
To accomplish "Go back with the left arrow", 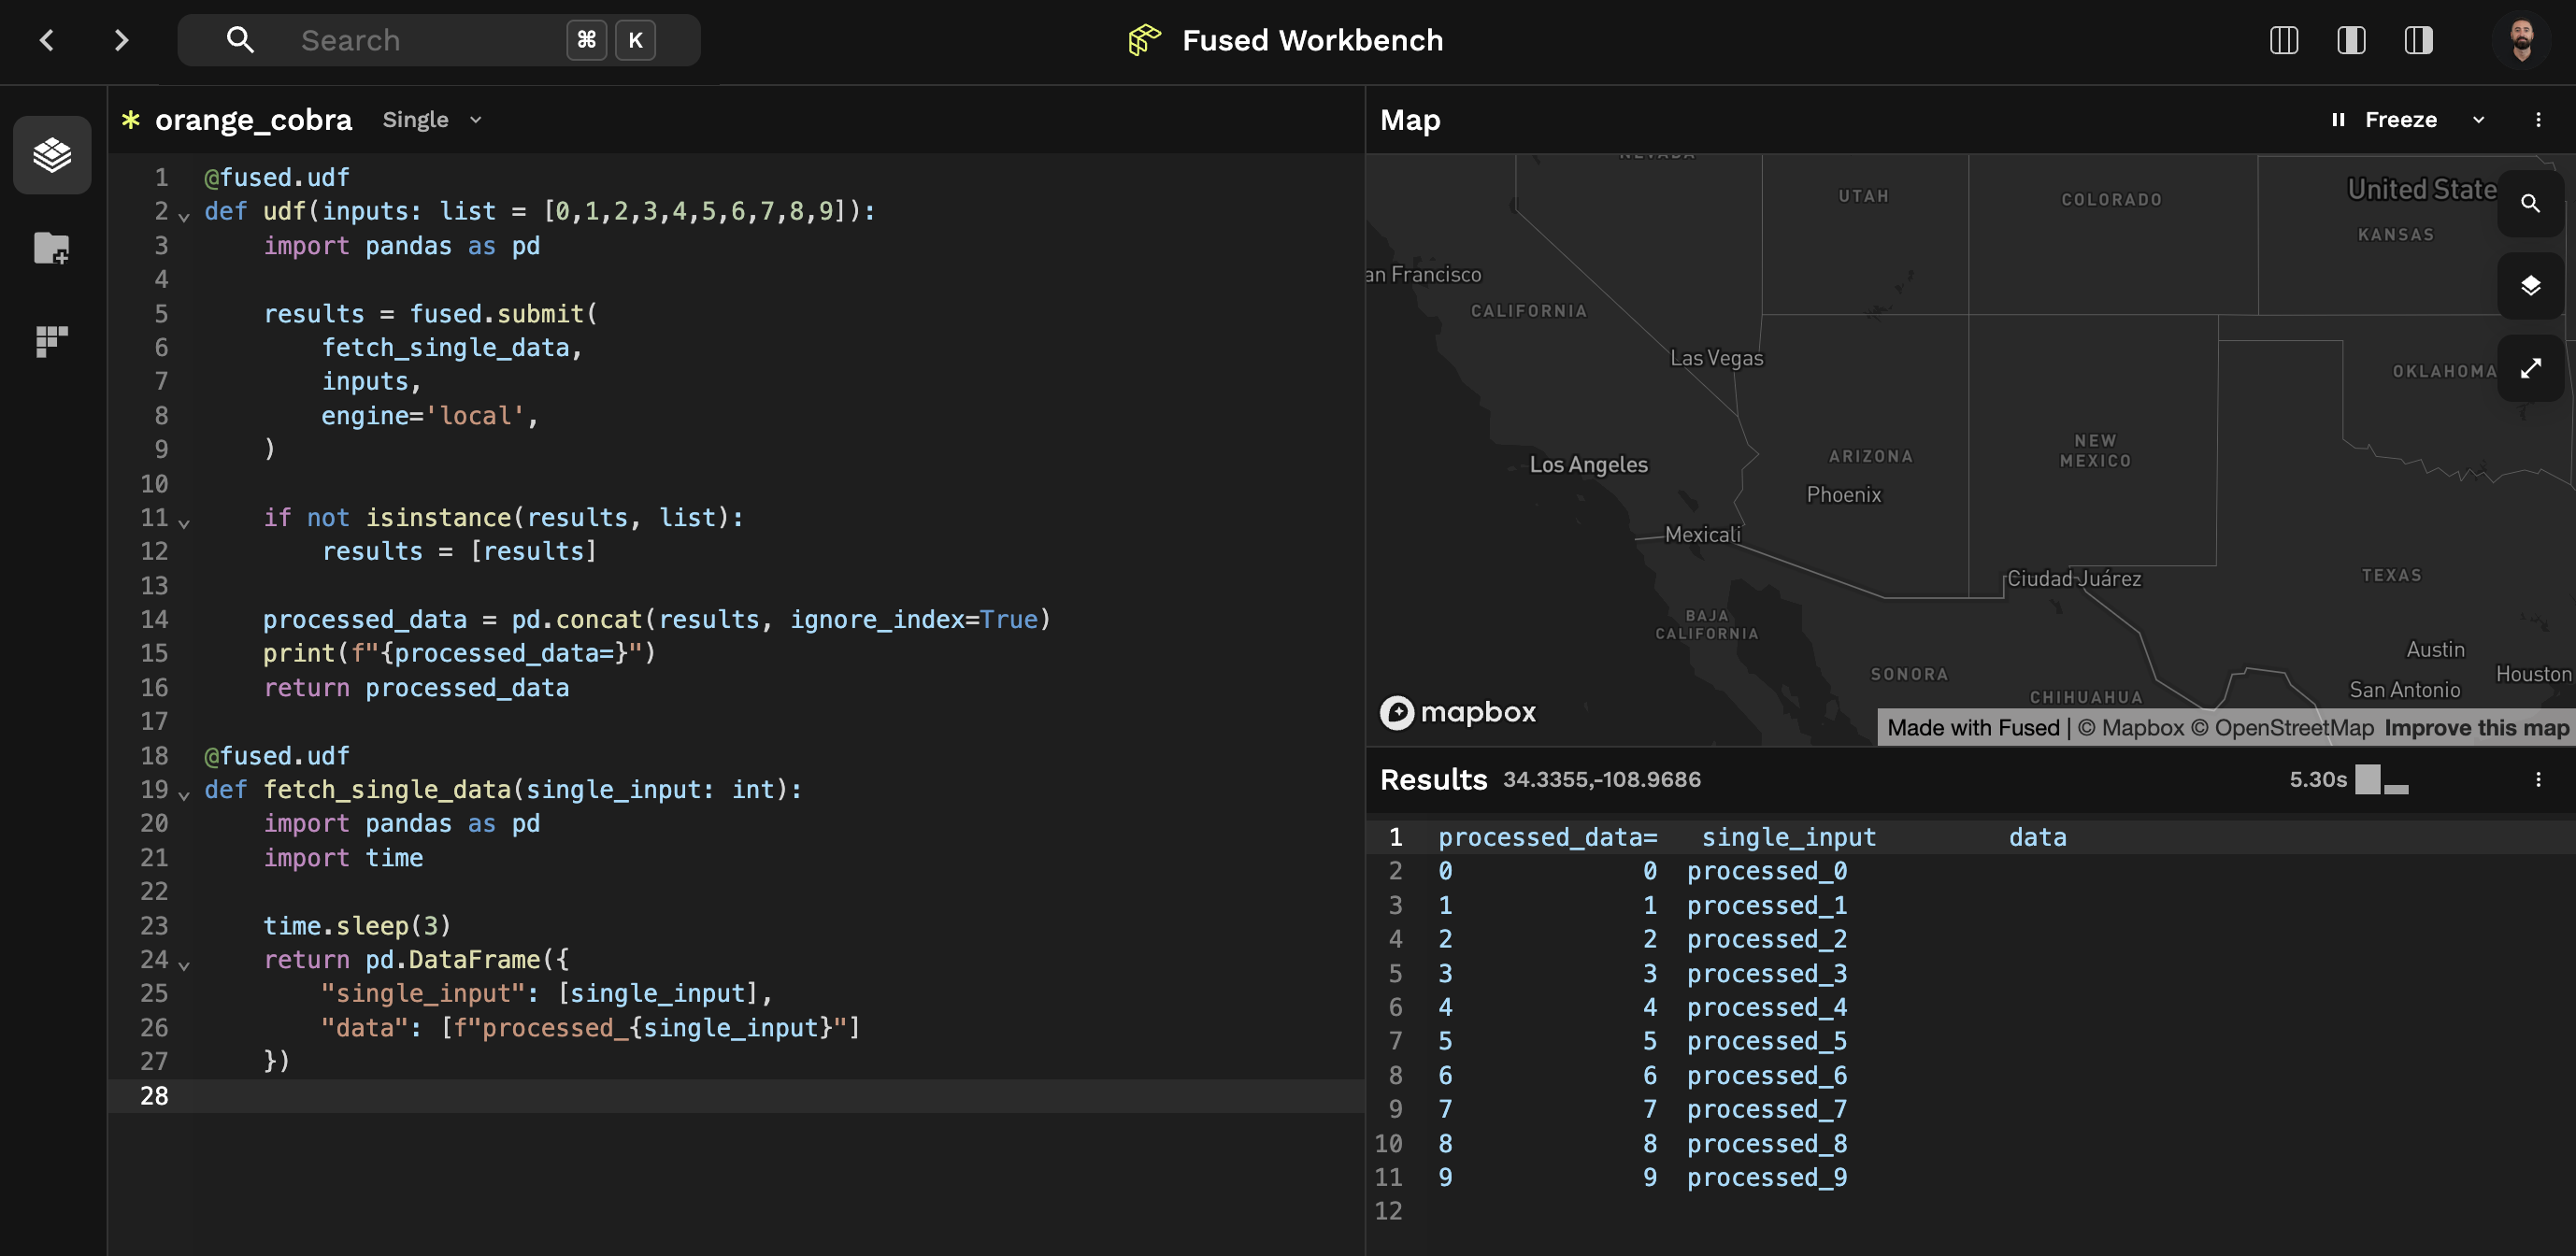I will point(47,40).
